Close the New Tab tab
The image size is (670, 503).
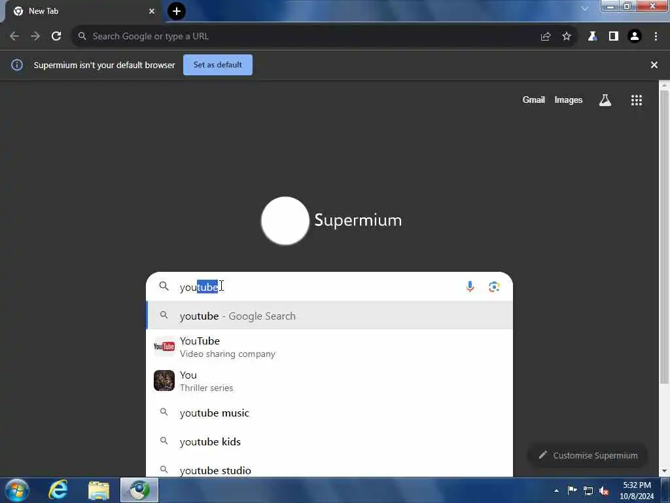(x=152, y=11)
